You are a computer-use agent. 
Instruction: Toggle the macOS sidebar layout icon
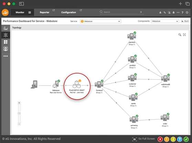pyautogui.click(x=21, y=4)
